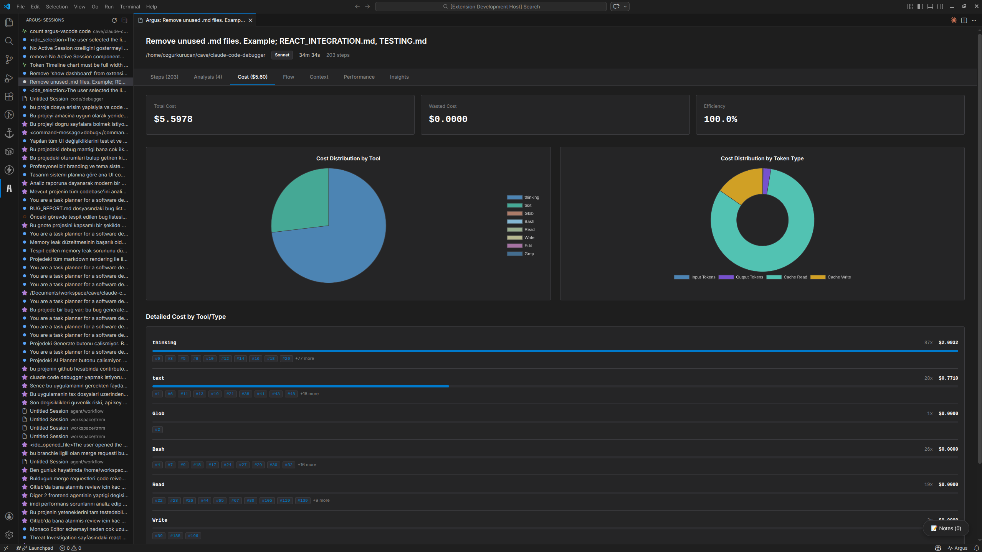
Task: Toggle the primary side bar visibility
Action: click(919, 7)
